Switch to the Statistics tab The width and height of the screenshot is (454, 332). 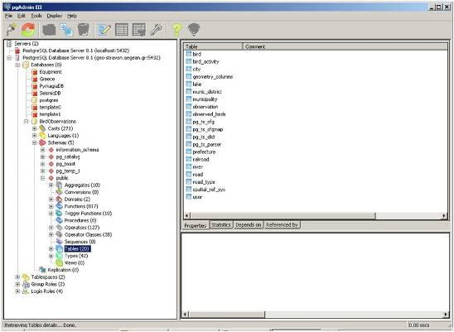click(x=221, y=224)
